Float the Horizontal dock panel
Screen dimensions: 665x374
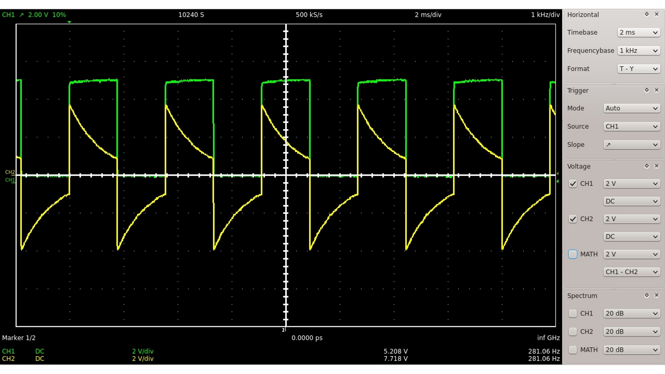(x=646, y=14)
